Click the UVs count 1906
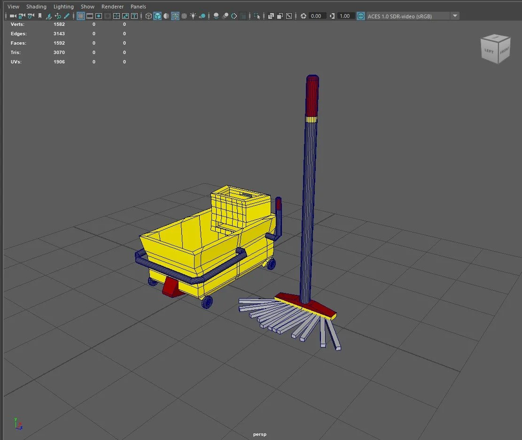This screenshot has height=440, width=522. coord(59,62)
